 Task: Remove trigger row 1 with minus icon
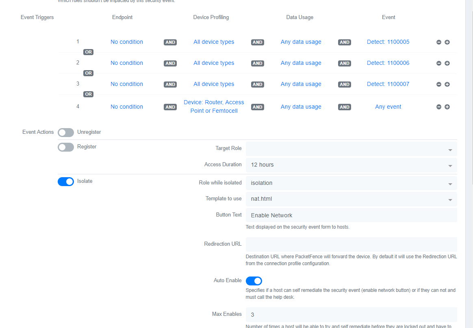click(439, 42)
